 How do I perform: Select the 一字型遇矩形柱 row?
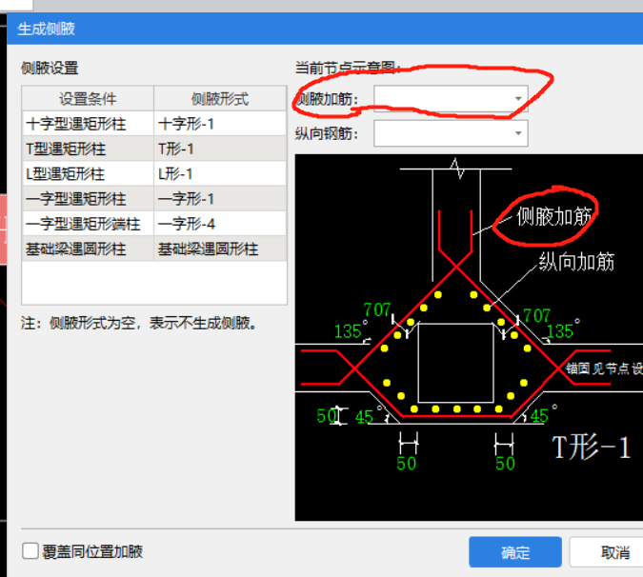point(154,198)
